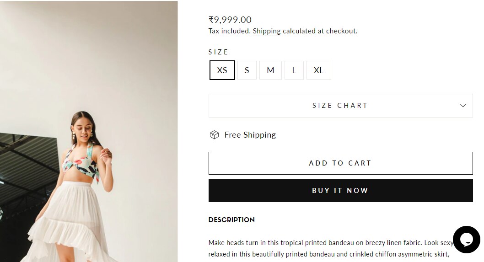Select the L size option
The image size is (484, 262).
click(294, 70)
